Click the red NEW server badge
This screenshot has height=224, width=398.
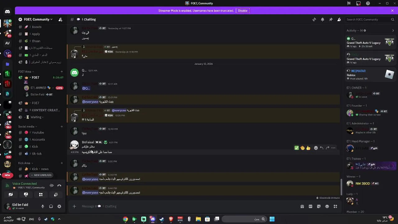[7, 175]
